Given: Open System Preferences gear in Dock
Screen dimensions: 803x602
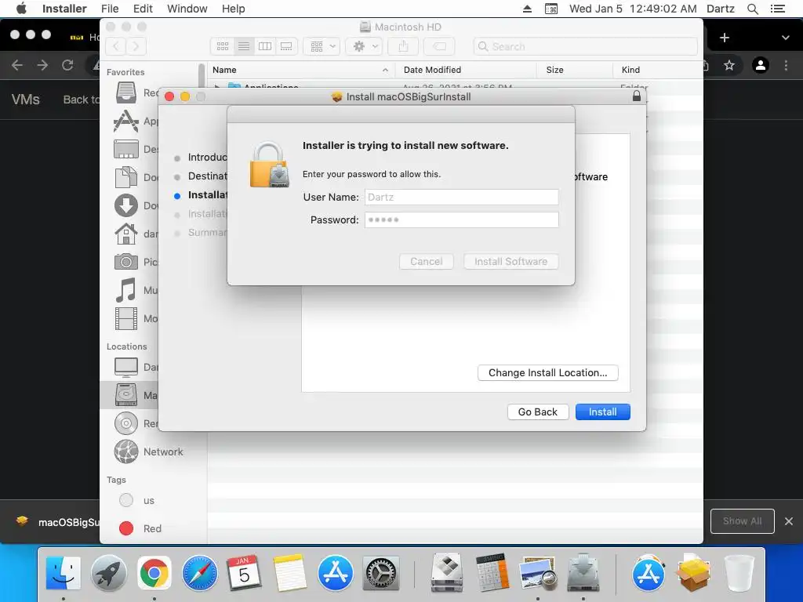Looking at the screenshot, I should point(380,573).
